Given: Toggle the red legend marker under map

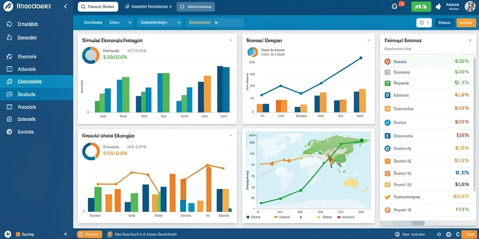Looking at the screenshot, I should (x=339, y=218).
